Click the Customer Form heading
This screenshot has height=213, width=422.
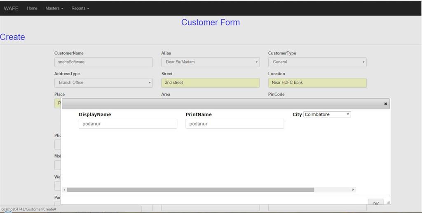211,22
